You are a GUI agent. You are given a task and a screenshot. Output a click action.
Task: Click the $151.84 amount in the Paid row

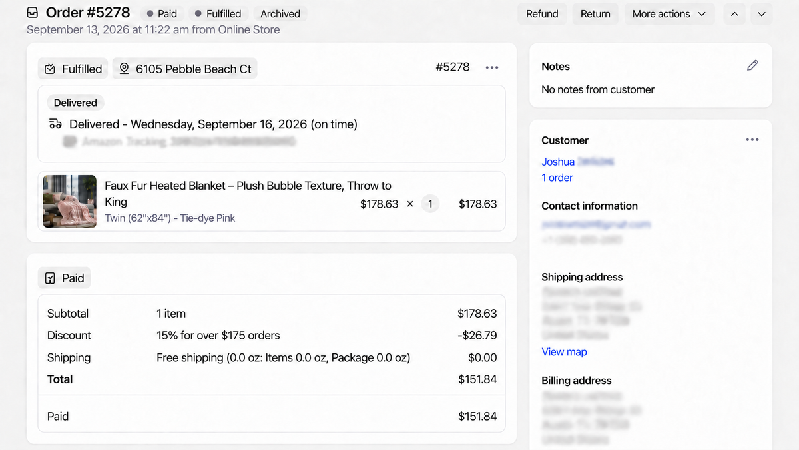point(477,417)
